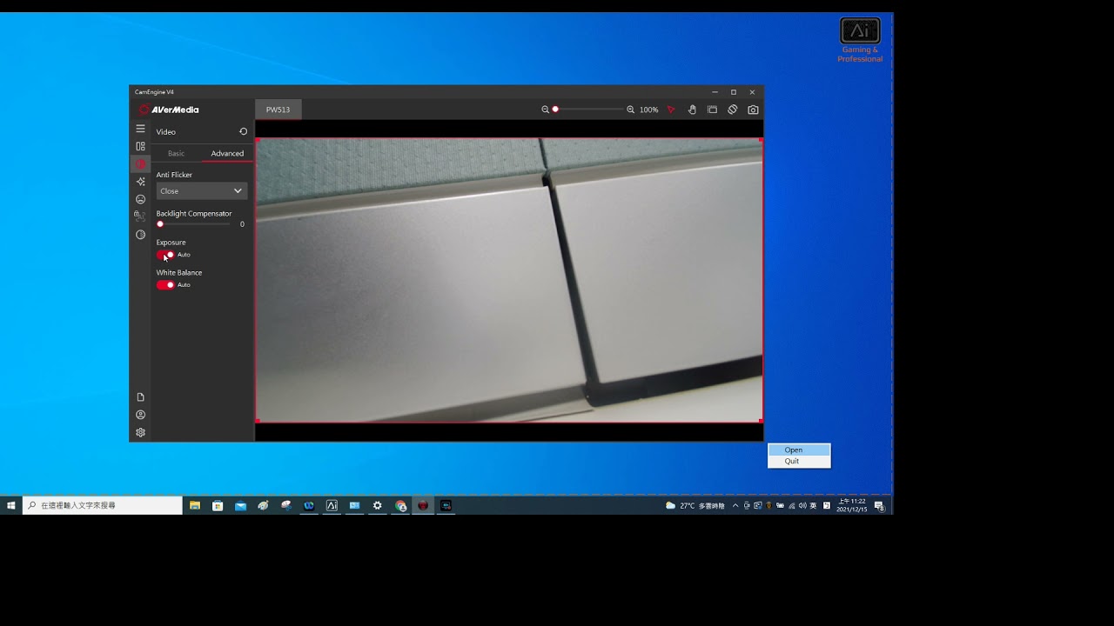The image size is (1114, 626).
Task: Select the Video settings sidebar icon
Action: click(140, 164)
